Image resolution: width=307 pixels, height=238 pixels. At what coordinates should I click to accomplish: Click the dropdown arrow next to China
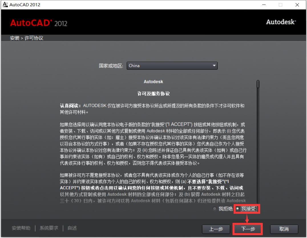click(x=214, y=66)
